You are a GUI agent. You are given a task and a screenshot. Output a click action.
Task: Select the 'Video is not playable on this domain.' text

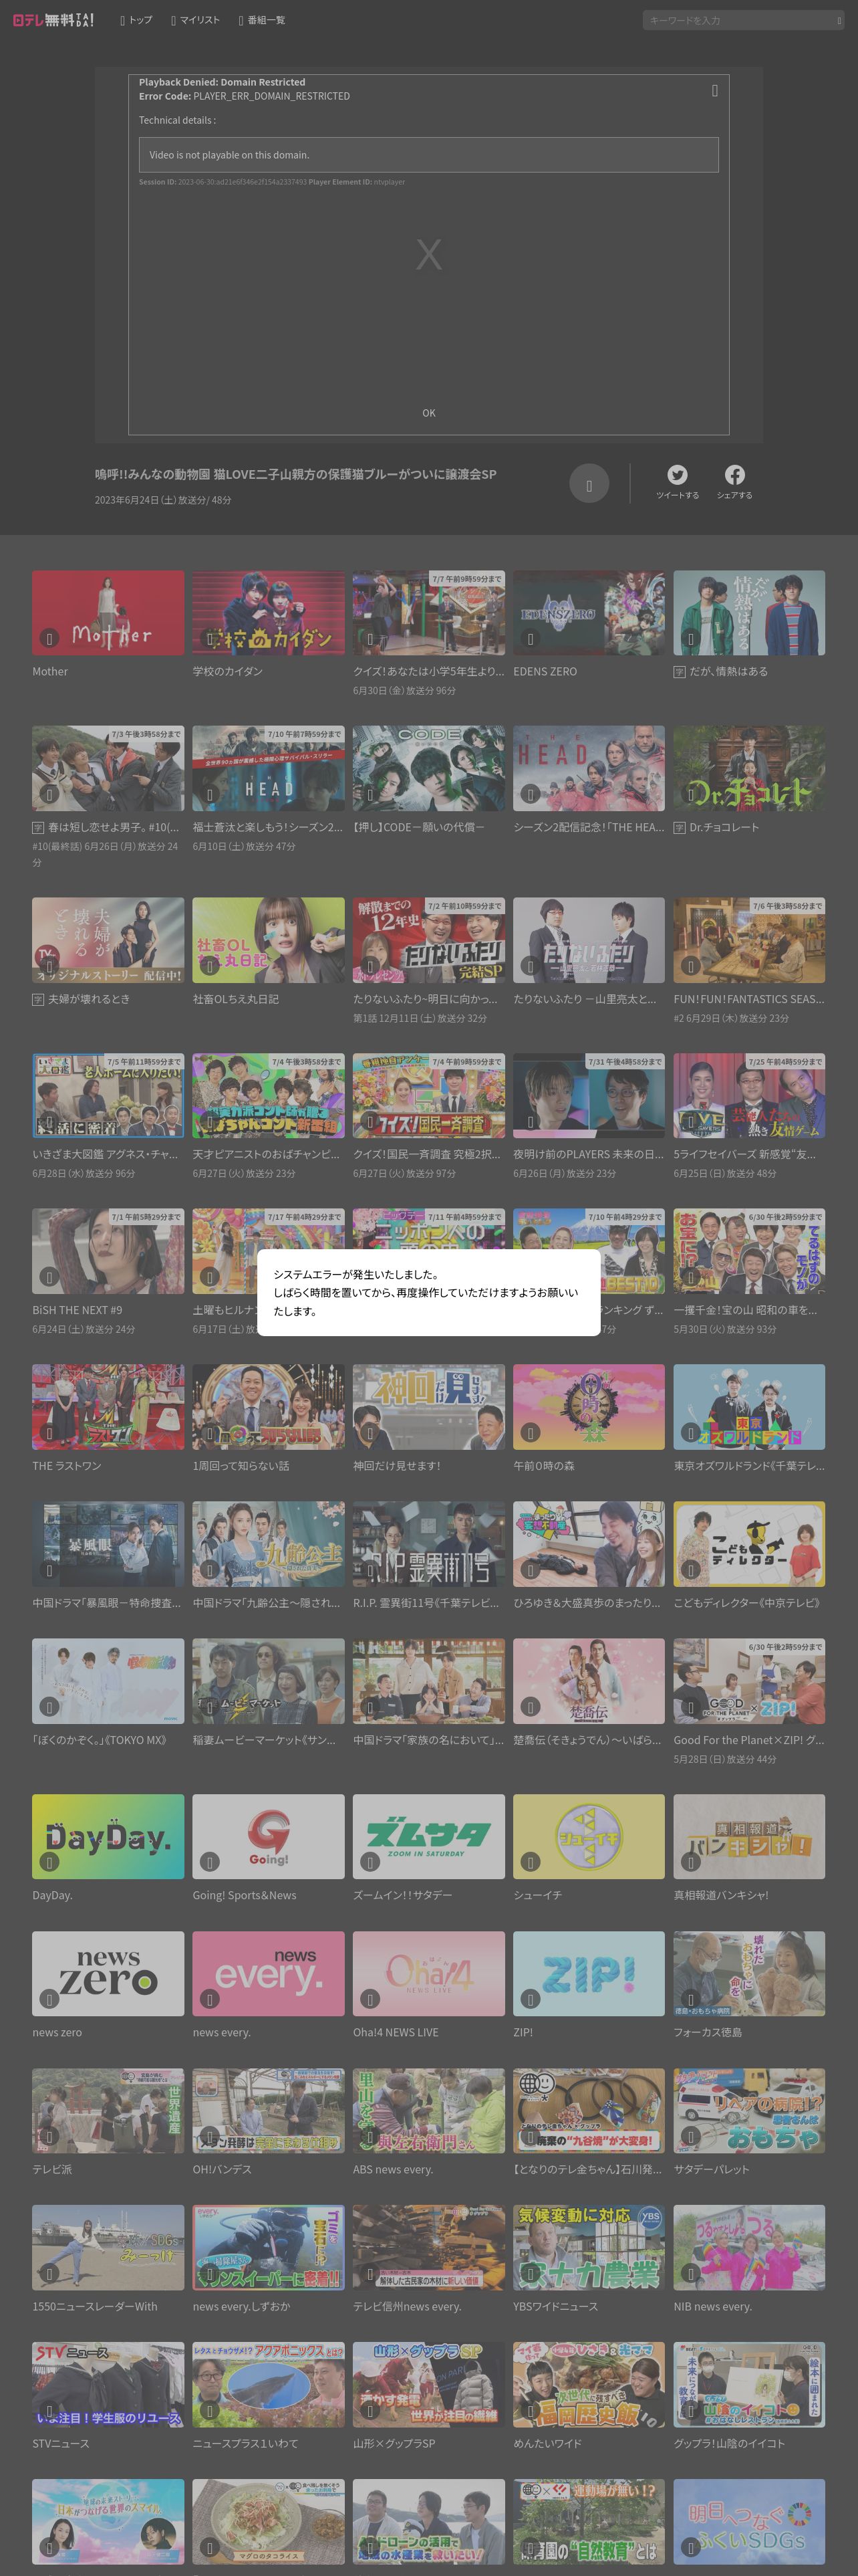[x=230, y=155]
